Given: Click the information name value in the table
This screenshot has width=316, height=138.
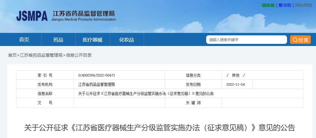Looking at the screenshot, I should coord(146,94).
